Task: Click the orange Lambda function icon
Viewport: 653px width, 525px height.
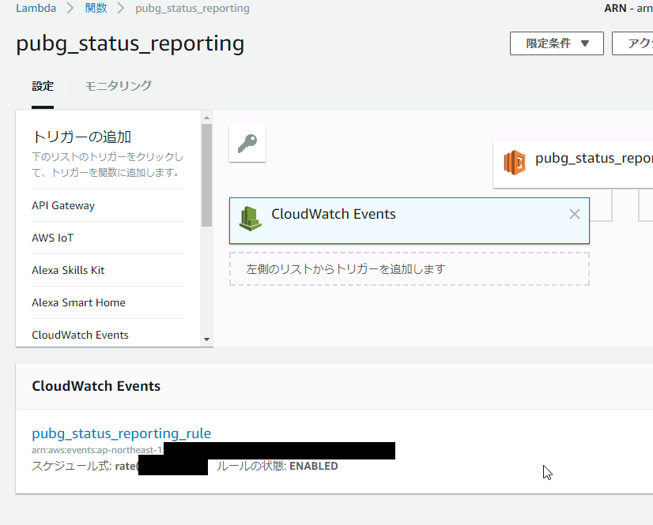Action: 515,163
